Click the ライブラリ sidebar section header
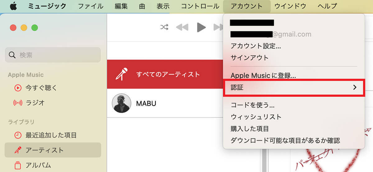This screenshot has height=172, width=373. 21,122
